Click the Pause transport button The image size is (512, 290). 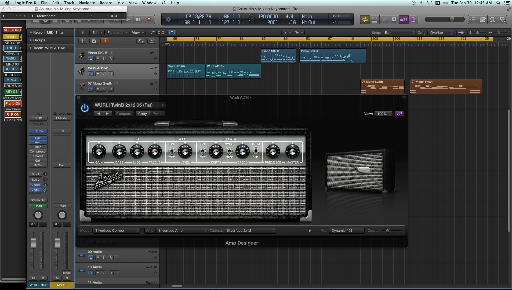tap(138, 19)
